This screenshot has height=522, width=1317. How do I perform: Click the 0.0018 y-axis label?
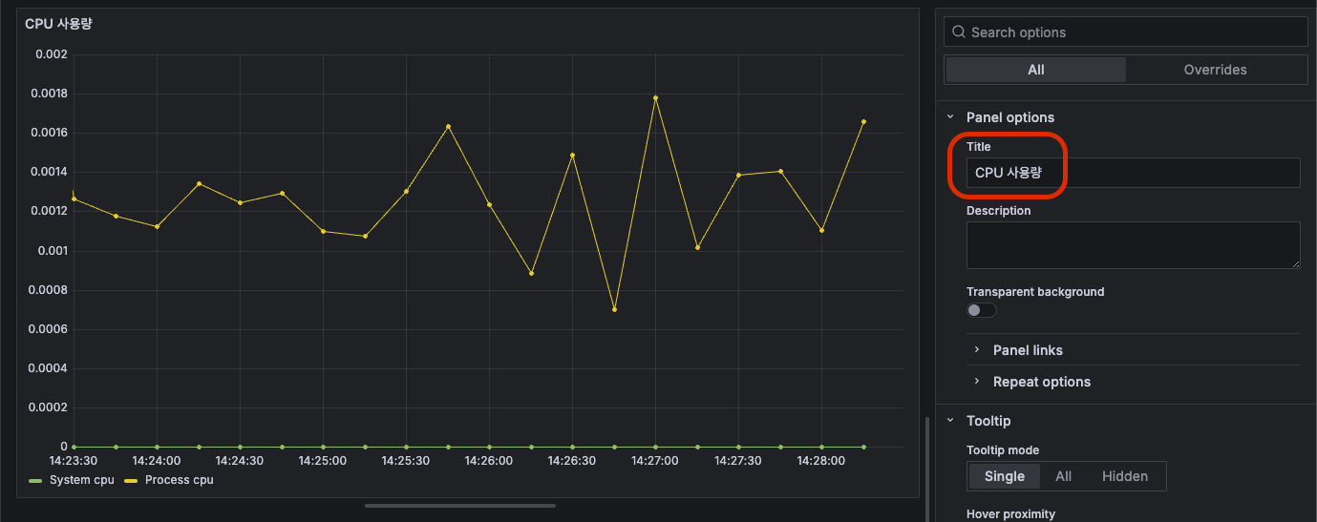click(49, 94)
